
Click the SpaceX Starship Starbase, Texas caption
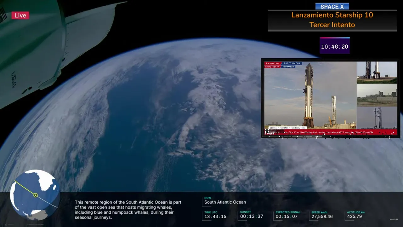[x=288, y=128]
